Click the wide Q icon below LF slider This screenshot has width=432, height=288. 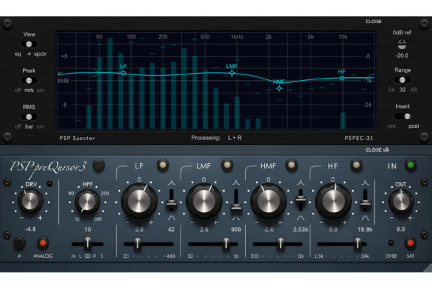click(x=171, y=218)
